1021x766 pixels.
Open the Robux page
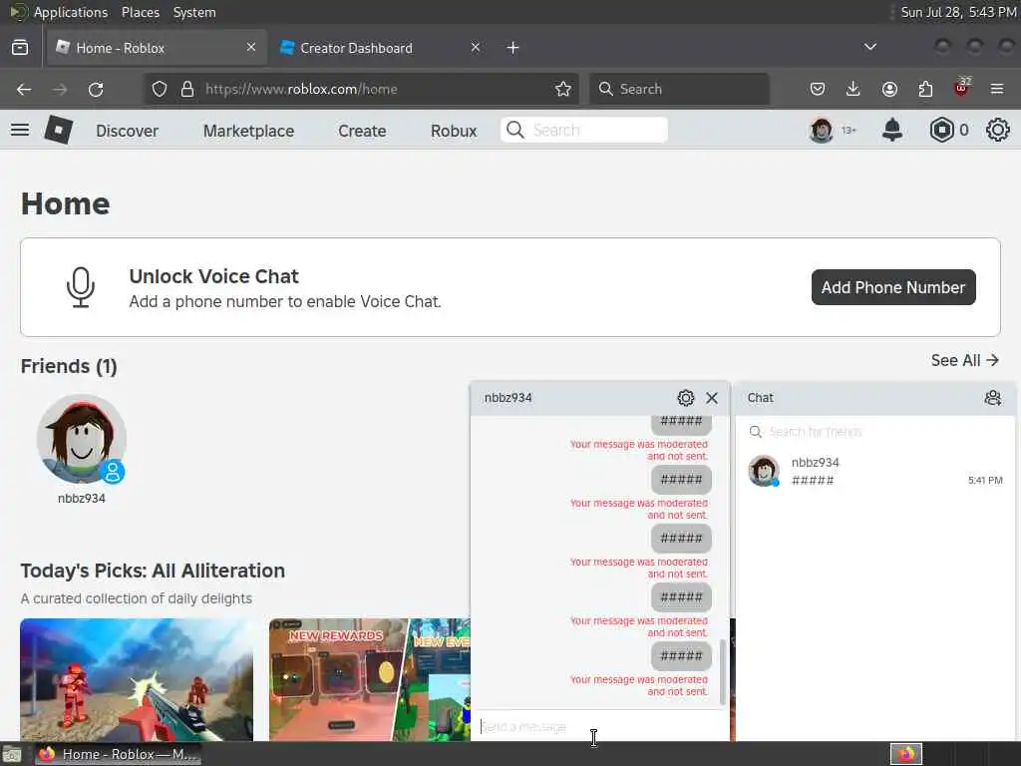[454, 131]
